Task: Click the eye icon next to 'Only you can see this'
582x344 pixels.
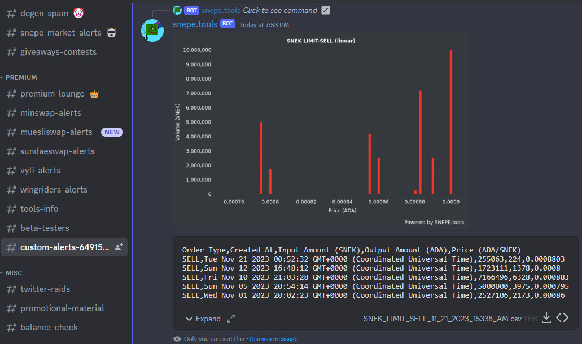Action: [177, 339]
